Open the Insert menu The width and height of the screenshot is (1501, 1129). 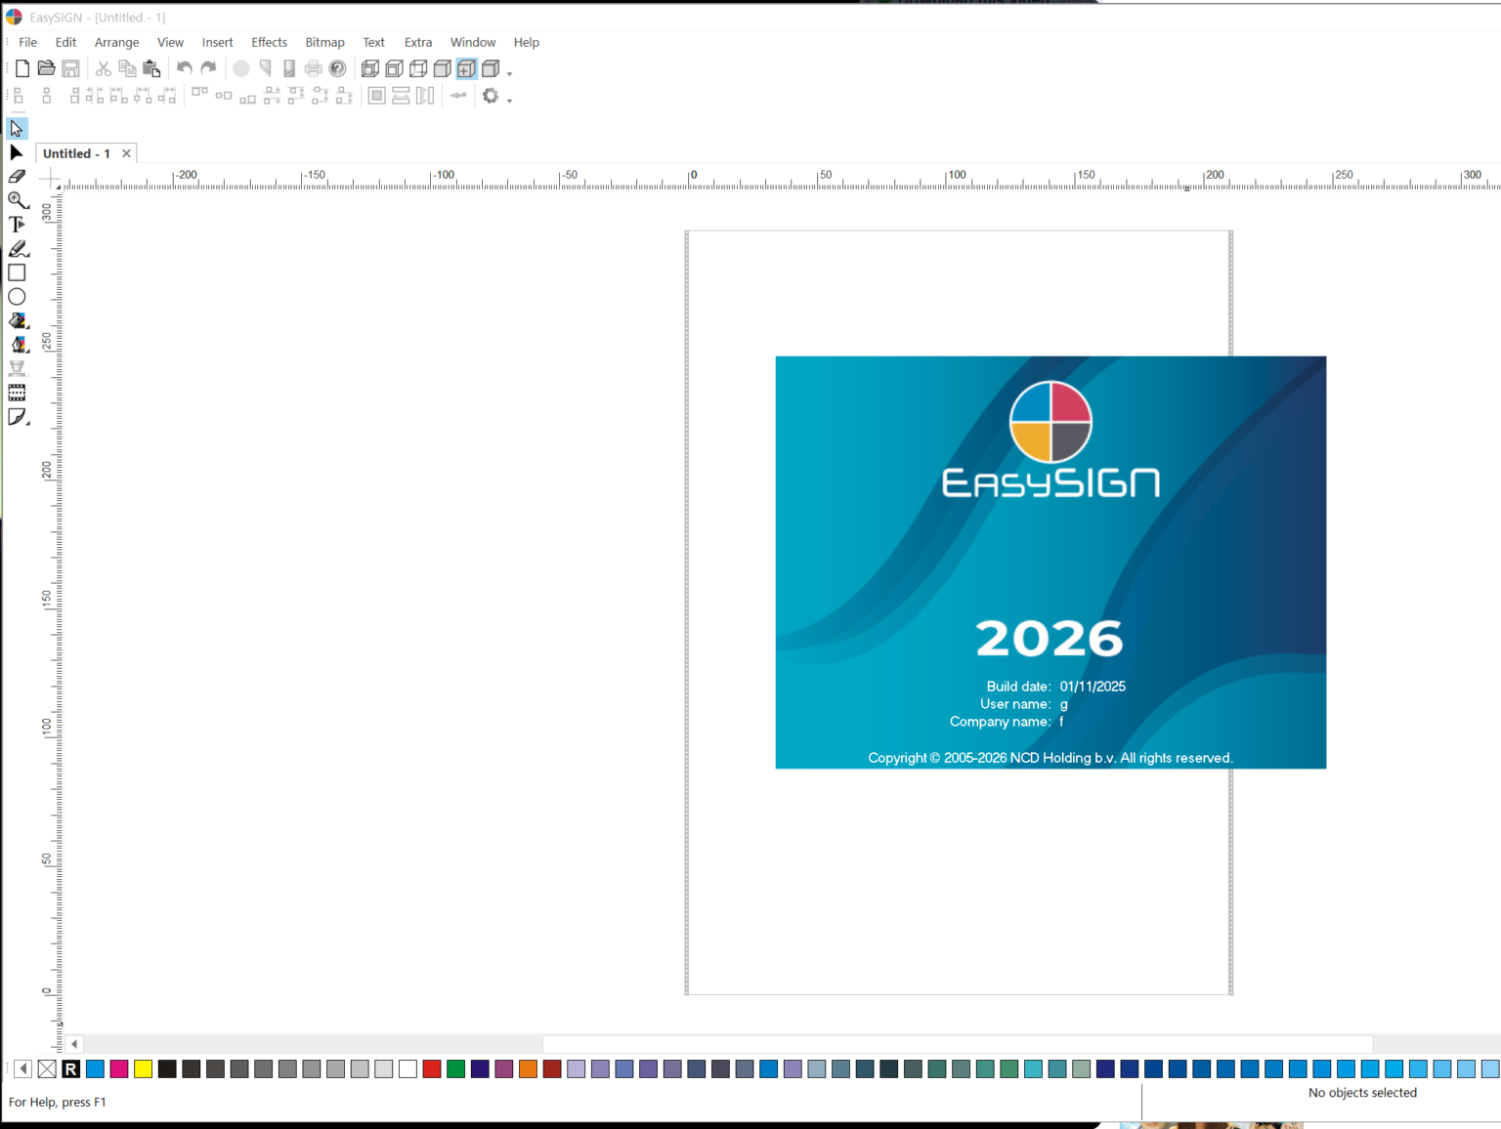pos(217,42)
